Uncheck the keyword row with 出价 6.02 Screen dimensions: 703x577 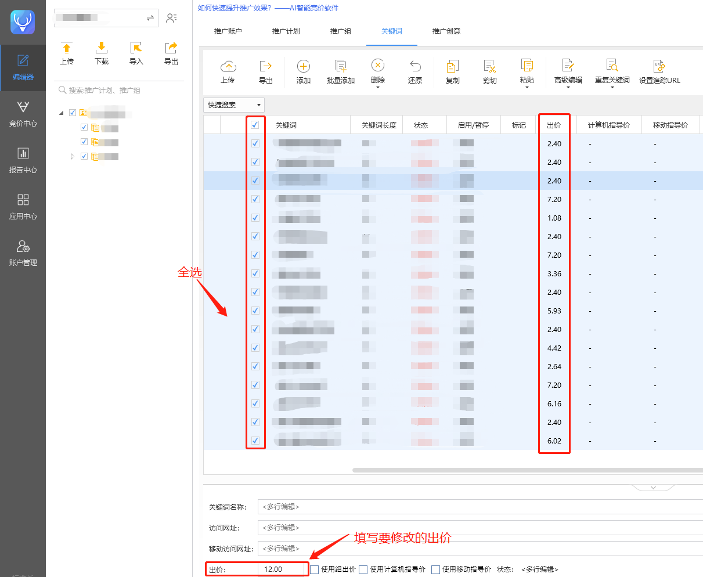coord(255,441)
